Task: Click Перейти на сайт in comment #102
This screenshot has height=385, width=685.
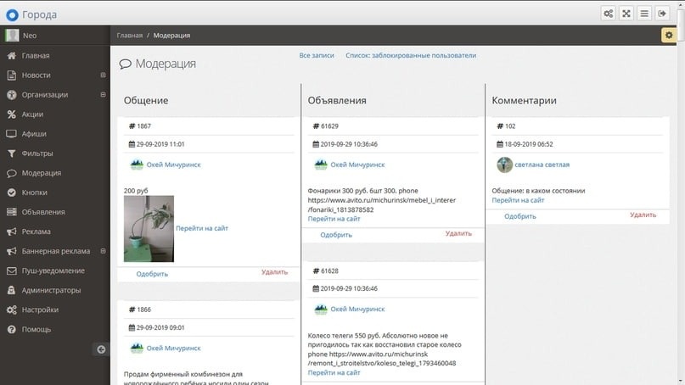Action: pos(518,200)
